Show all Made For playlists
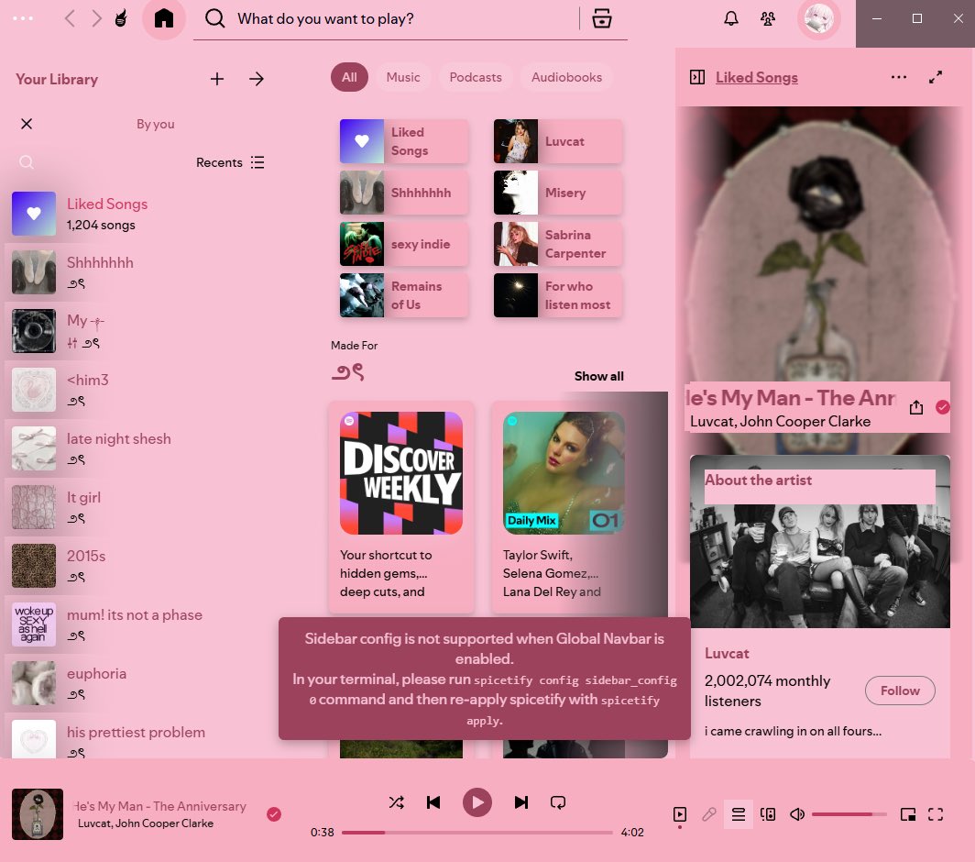The height and width of the screenshot is (862, 975). point(598,376)
